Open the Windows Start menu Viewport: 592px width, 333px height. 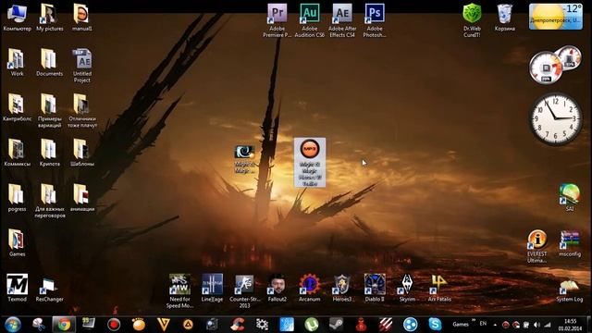tap(13, 325)
